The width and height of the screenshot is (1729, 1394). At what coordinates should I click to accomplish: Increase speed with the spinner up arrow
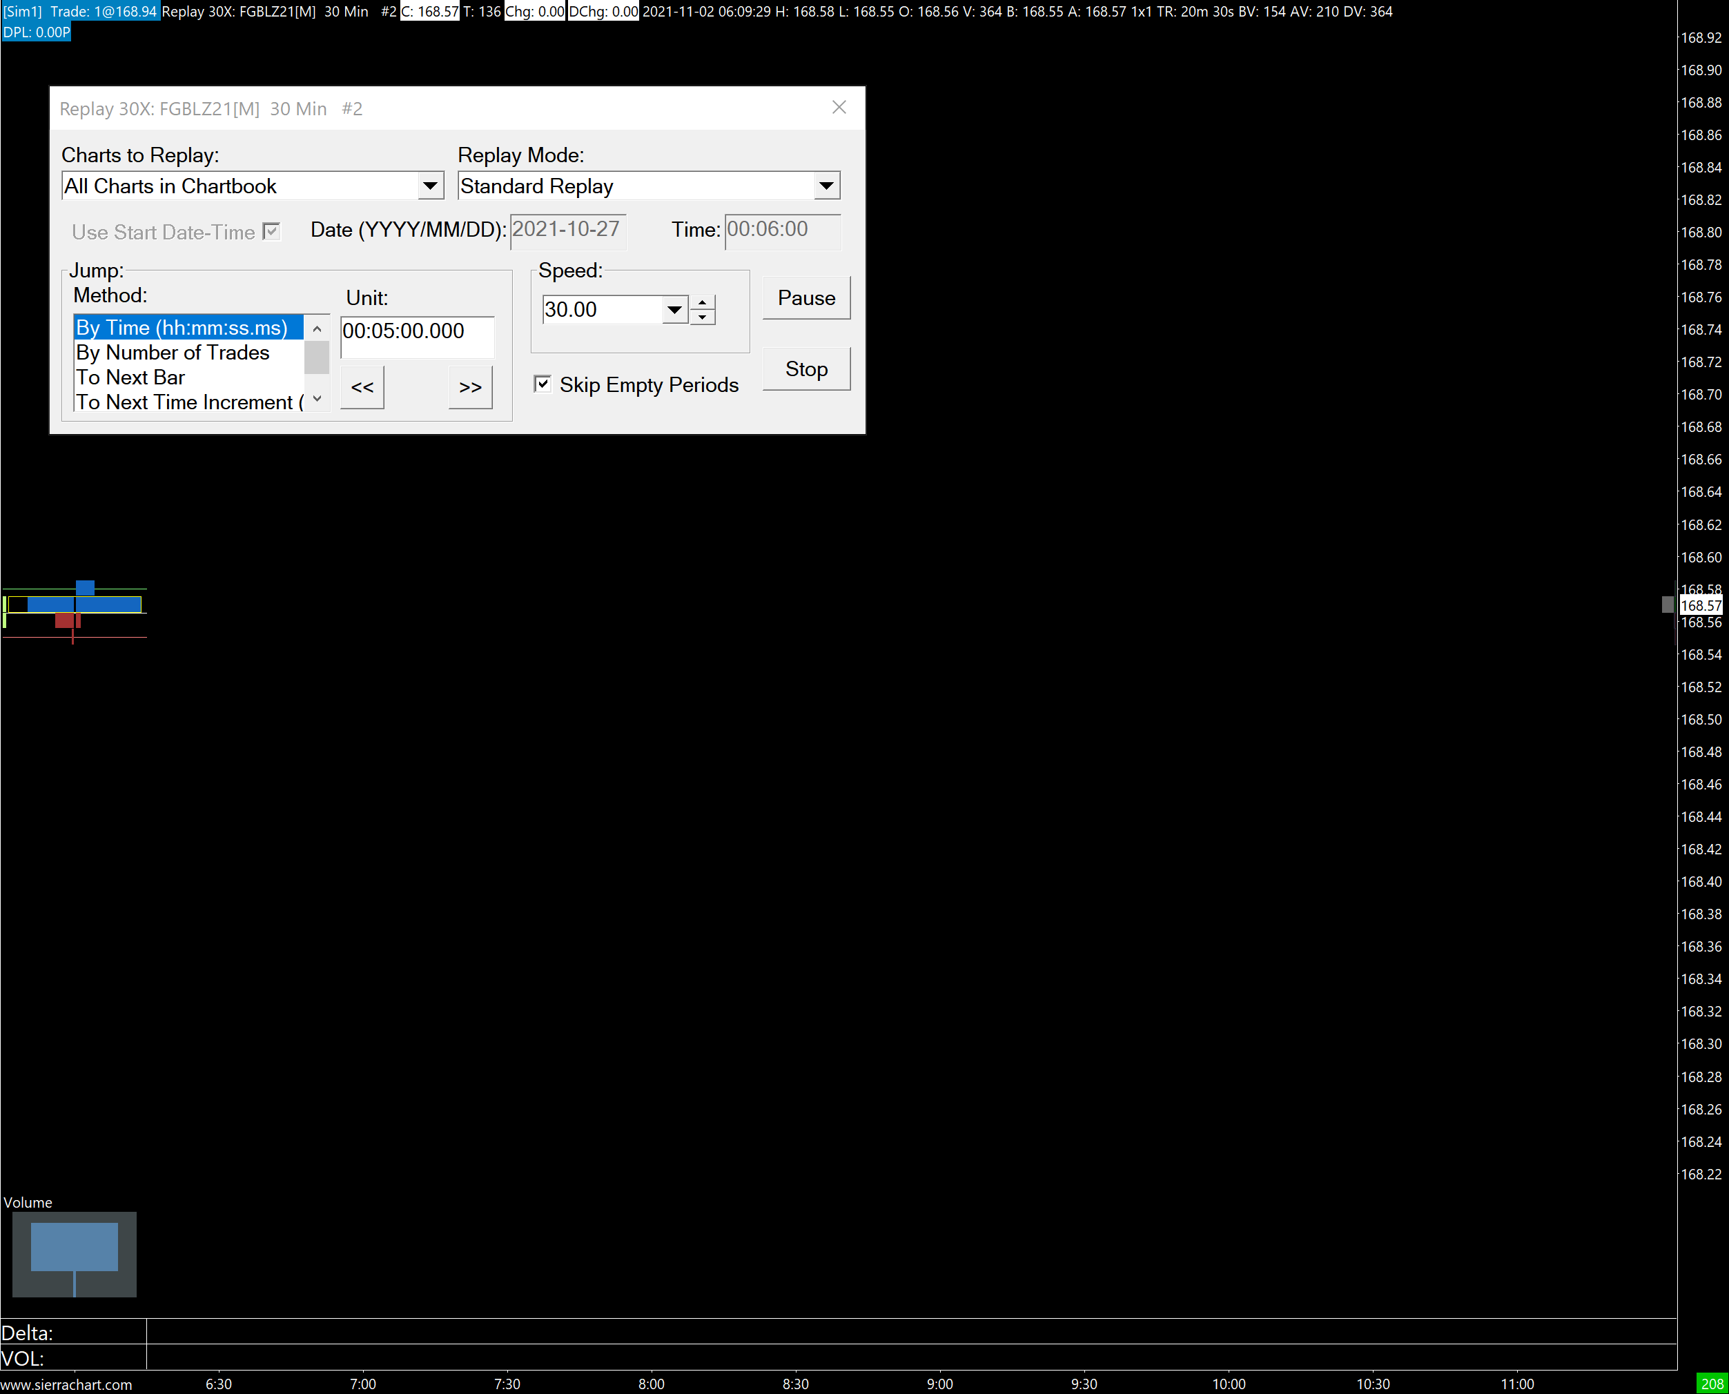[x=702, y=303]
